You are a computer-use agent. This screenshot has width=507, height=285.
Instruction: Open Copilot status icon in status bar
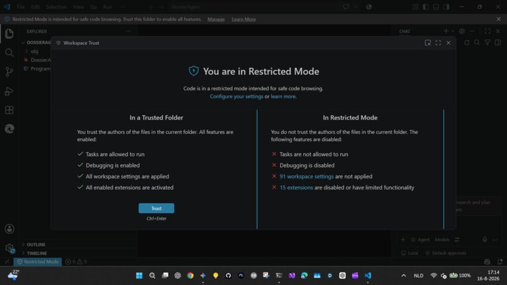(x=487, y=262)
